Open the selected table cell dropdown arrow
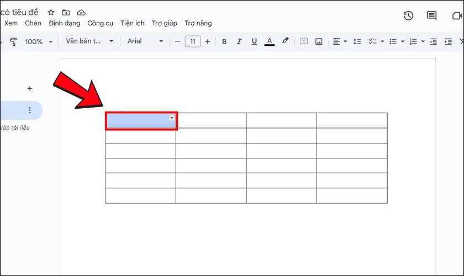The height and width of the screenshot is (276, 464). (x=172, y=118)
